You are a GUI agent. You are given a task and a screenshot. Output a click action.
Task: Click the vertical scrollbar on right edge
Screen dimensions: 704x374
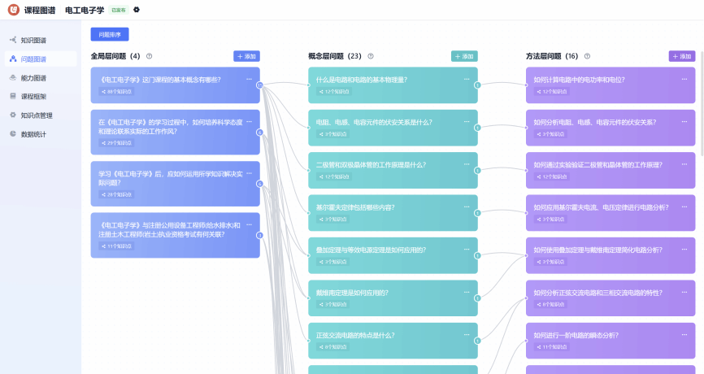point(701,106)
